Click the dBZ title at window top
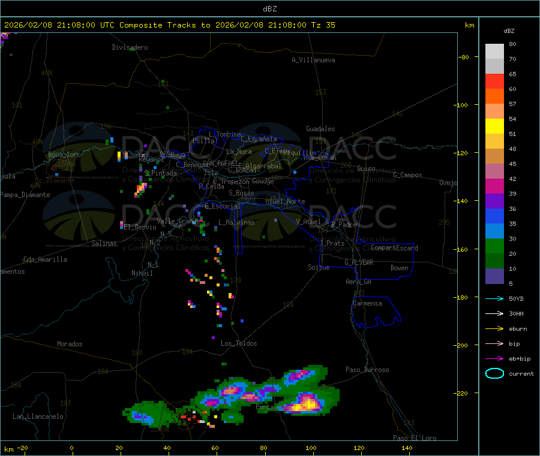Viewport: 540px width, 456px height. coord(269,8)
